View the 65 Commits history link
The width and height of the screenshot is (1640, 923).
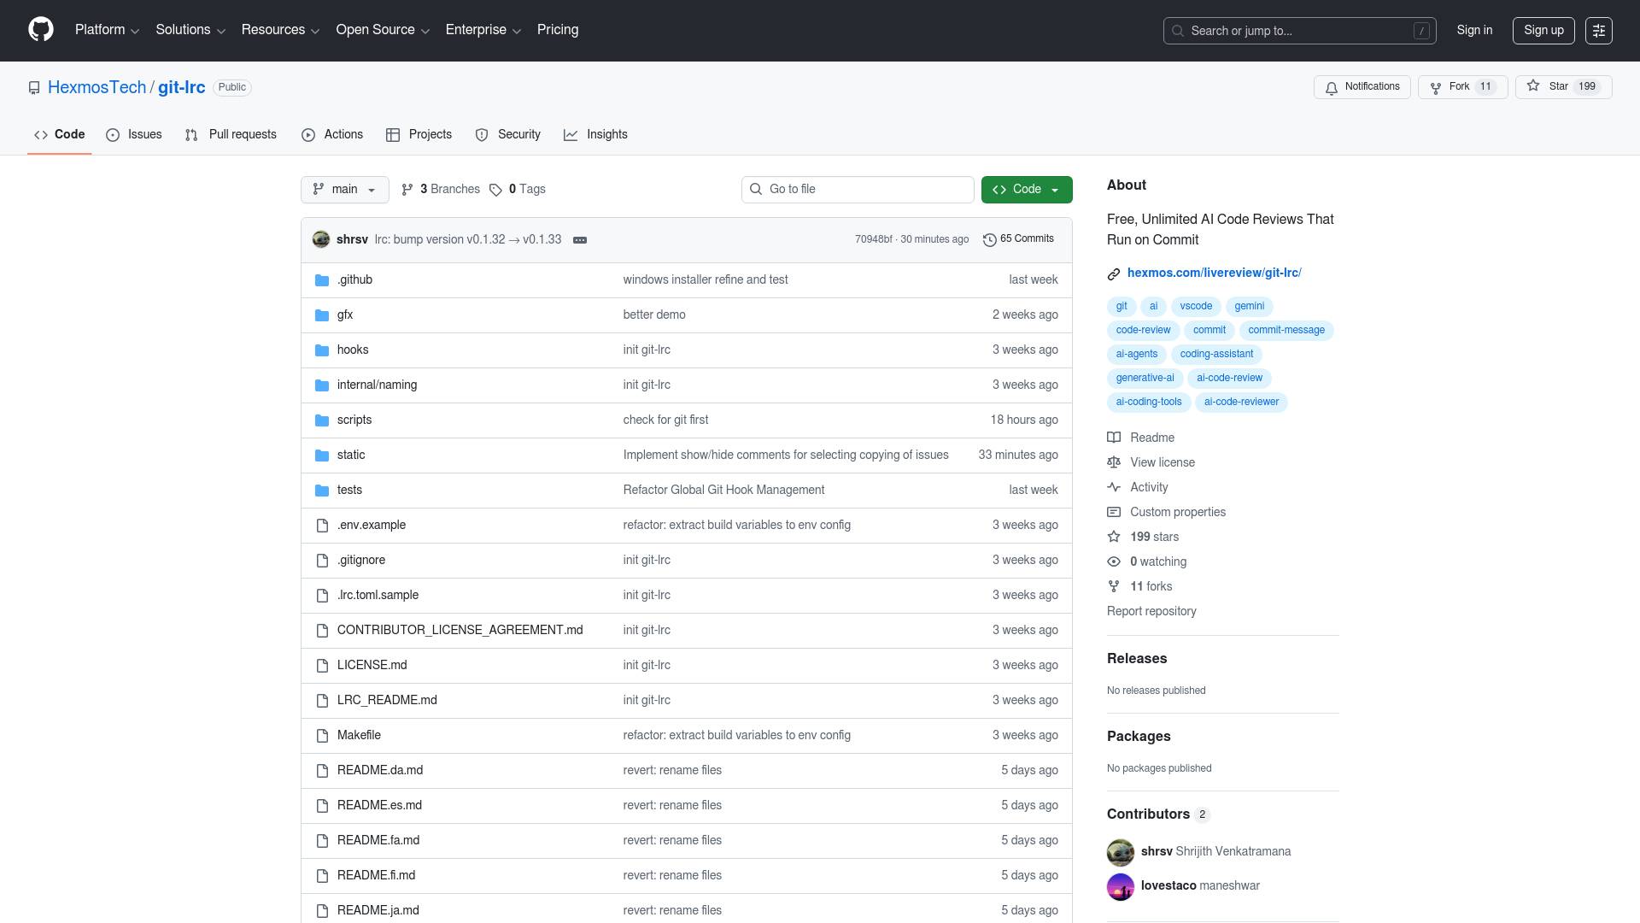pyautogui.click(x=1019, y=239)
